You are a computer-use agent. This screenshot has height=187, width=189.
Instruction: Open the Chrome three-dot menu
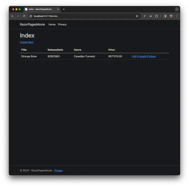[177, 16]
